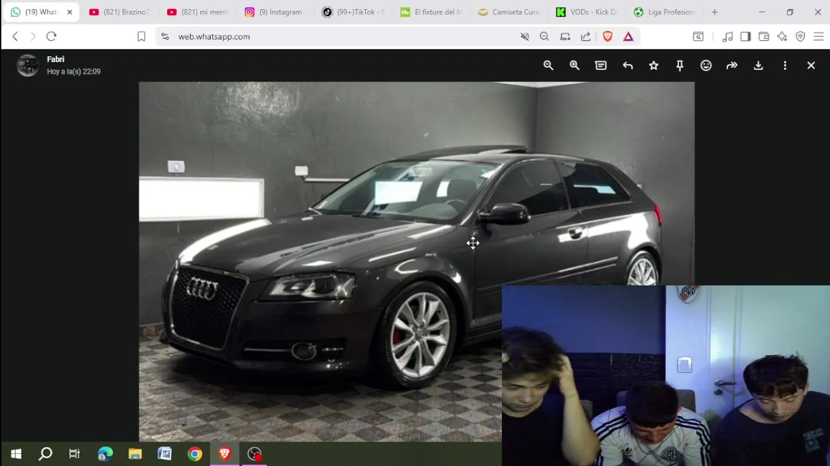
Task: Toggle site sound mute in address bar
Action: tap(525, 36)
